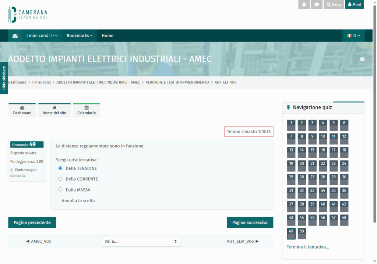
Task: Select the Della TENSIONE answer
Action: (60, 168)
